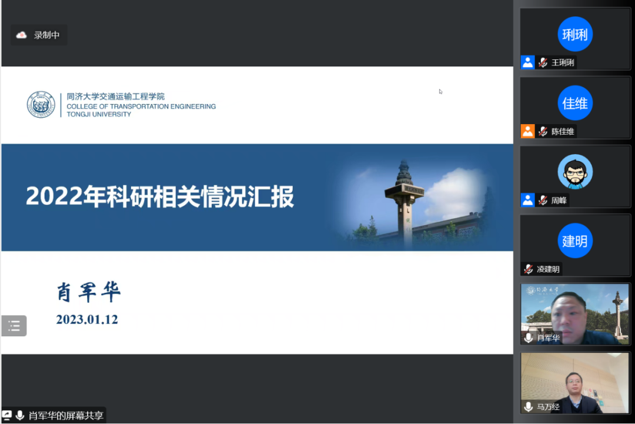Click the 肖军华的屏幕共享 label
Viewport: 635px width, 424px height.
tap(66, 415)
